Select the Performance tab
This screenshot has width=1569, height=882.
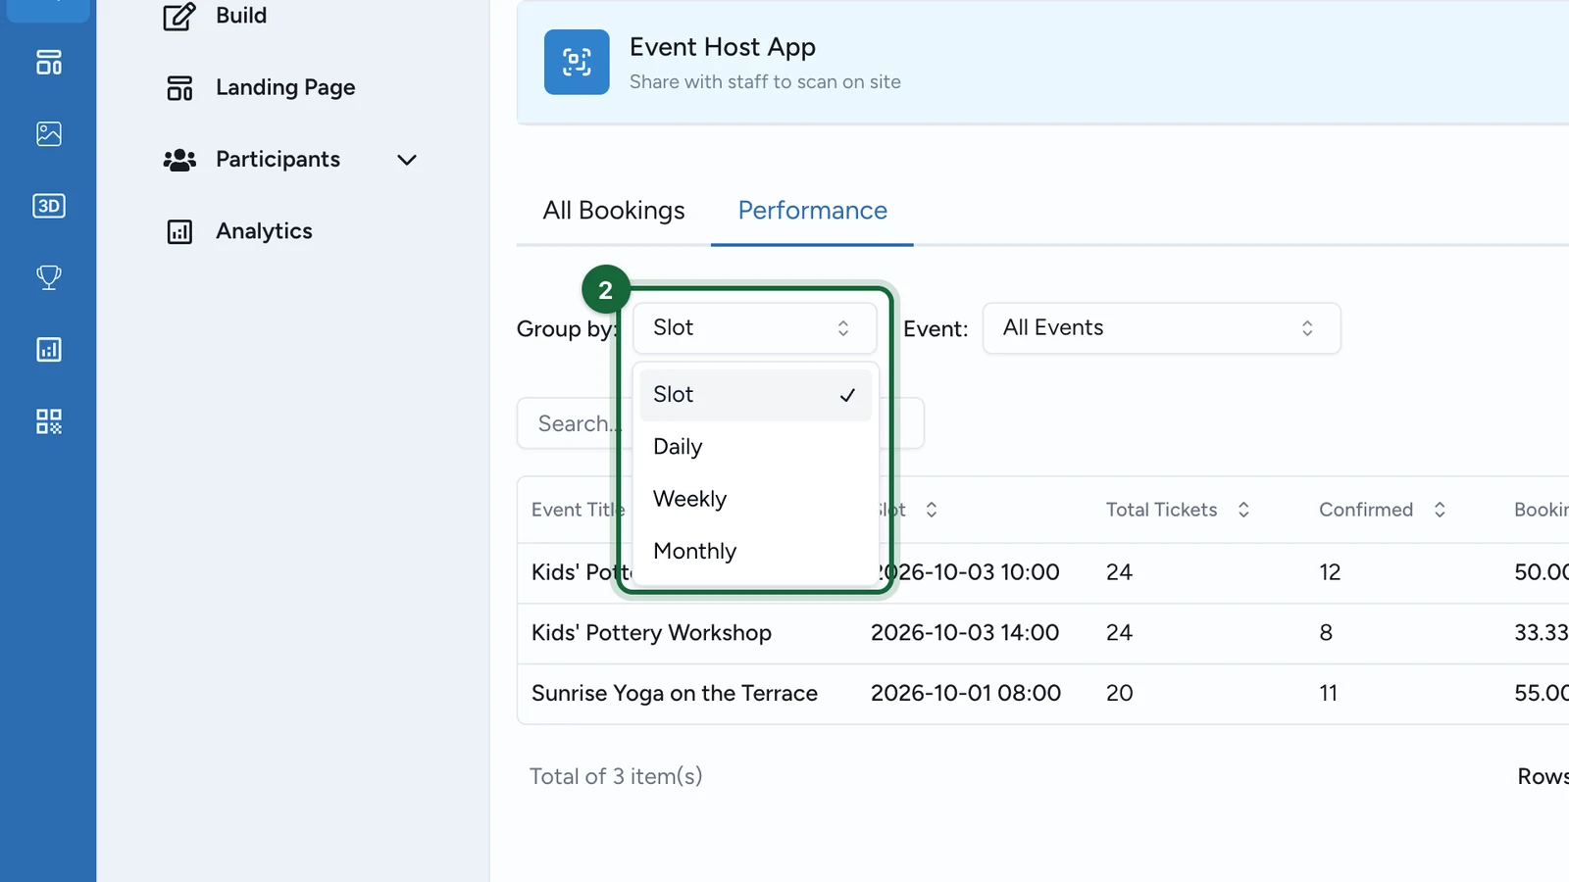[812, 211]
